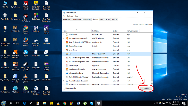Expand the µTorrent (3) startup group

64,34
